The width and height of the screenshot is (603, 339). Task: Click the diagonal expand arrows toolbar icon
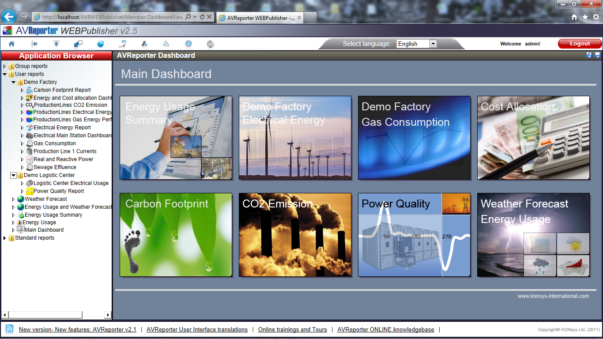(78, 44)
